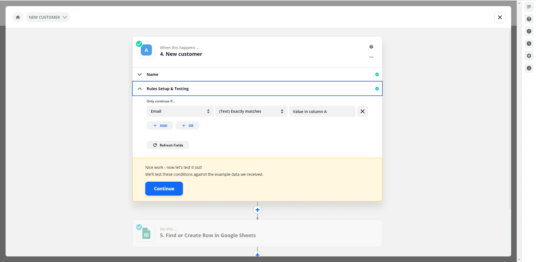
Task: Collapse the Rules Setup & Testing section
Action: click(257, 89)
